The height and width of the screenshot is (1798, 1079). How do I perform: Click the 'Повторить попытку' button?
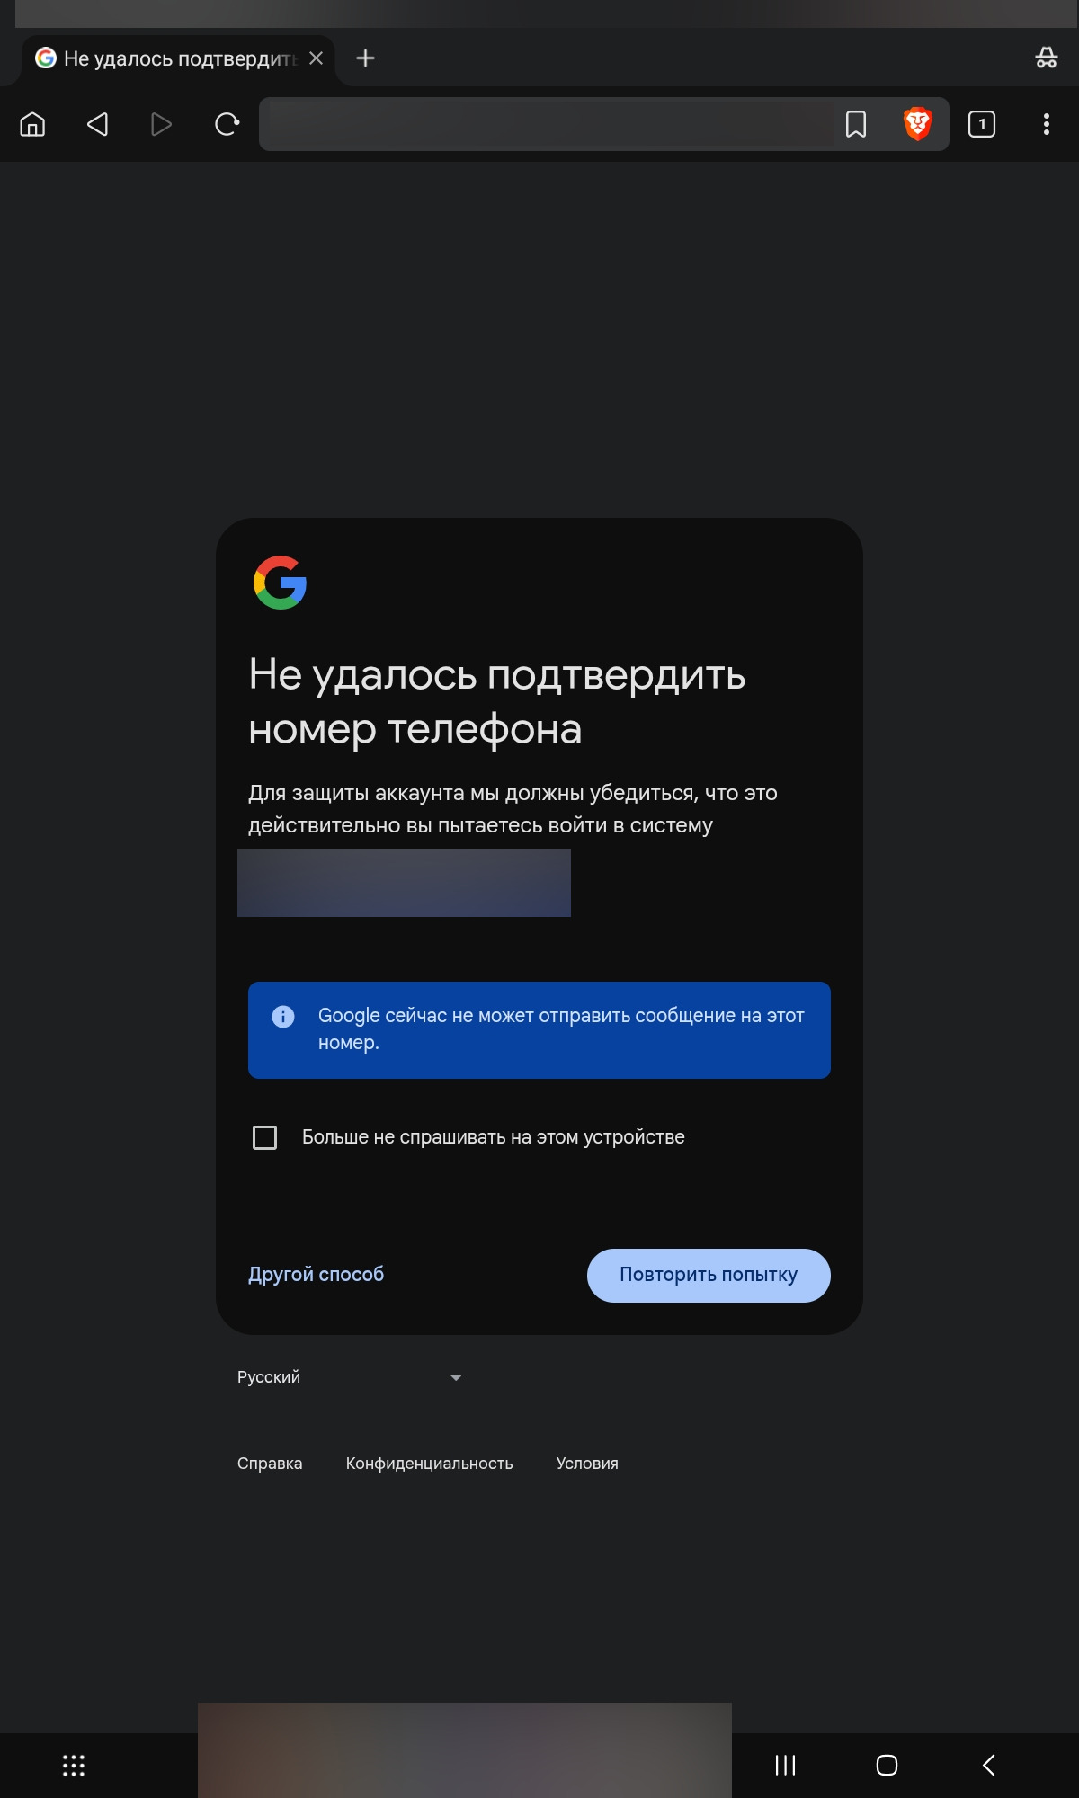click(x=709, y=1275)
